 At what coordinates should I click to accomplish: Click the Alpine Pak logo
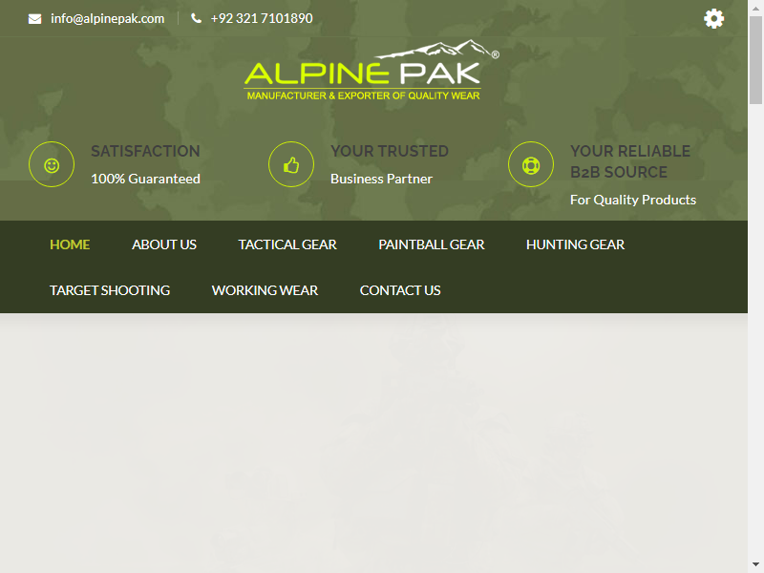pyautogui.click(x=371, y=70)
